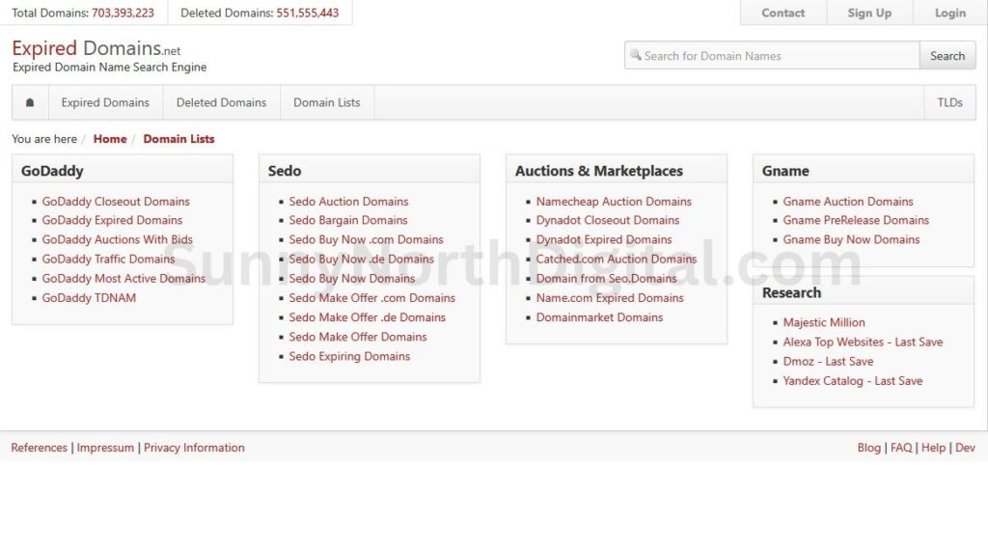988x548 pixels.
Task: View Namecheap Auction Domains
Action: click(614, 202)
